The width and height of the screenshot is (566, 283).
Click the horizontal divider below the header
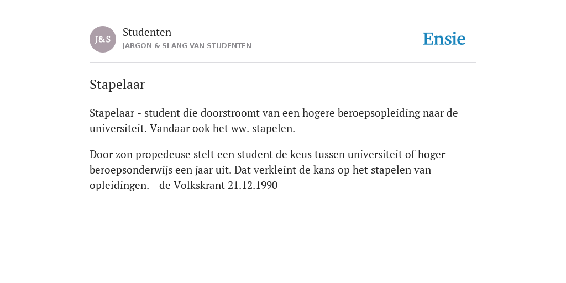click(283, 63)
